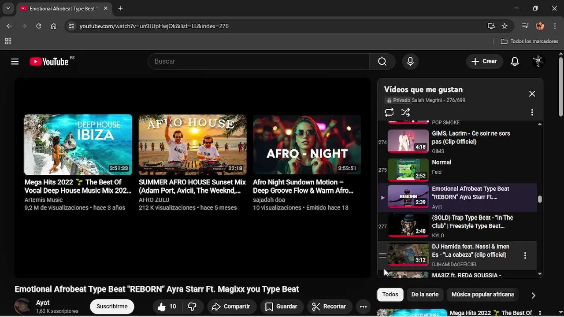Screen dimensions: 564x317
Task: Open a new browser tab
Action: (x=120, y=8)
